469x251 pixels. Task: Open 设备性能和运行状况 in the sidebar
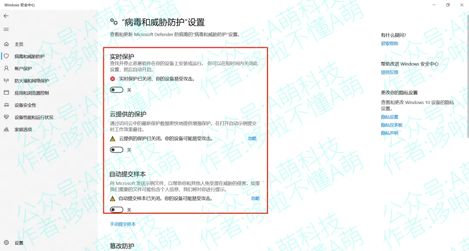(x=34, y=117)
